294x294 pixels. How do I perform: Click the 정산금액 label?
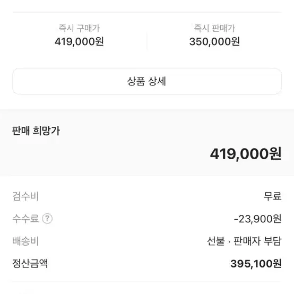pos(30,263)
